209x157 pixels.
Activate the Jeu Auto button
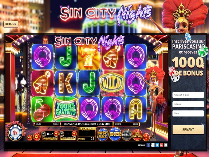point(137,135)
